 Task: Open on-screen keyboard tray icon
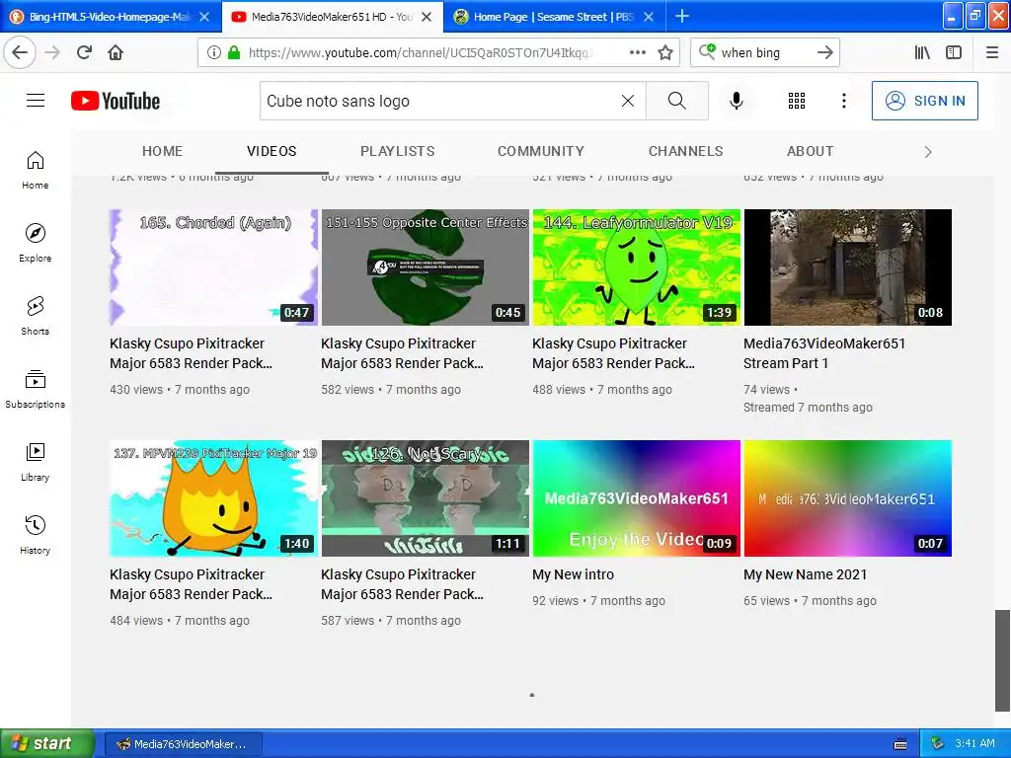pos(900,744)
